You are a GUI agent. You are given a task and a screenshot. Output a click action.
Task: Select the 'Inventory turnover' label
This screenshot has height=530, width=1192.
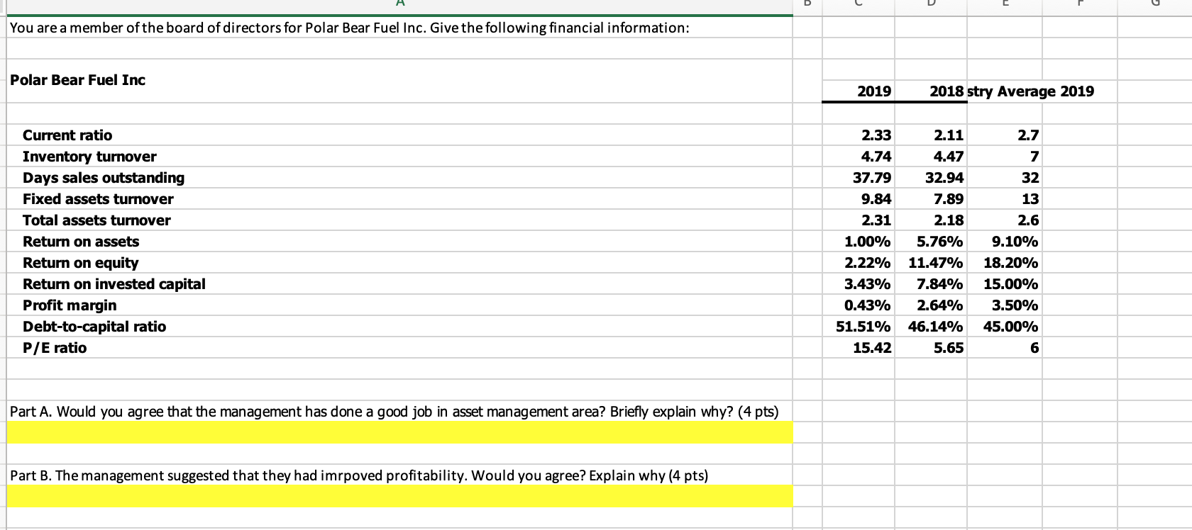click(x=89, y=157)
